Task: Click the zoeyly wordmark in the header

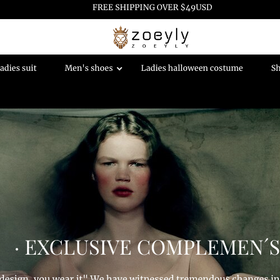Action: 160,35
